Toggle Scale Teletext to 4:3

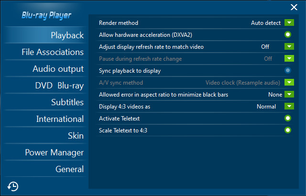pyautogui.click(x=288, y=130)
